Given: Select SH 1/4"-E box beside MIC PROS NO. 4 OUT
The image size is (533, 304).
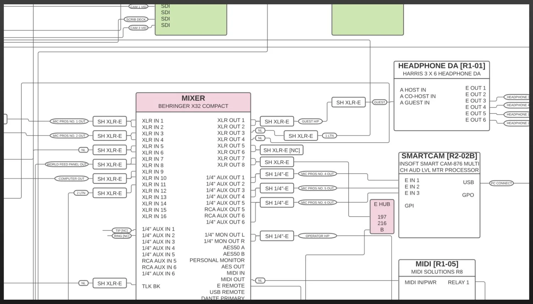Looking at the screenshot, I should 277,174.
